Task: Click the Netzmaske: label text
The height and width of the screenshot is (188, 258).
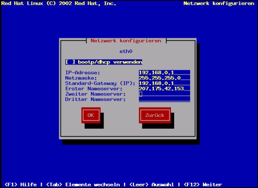Action: (81, 78)
